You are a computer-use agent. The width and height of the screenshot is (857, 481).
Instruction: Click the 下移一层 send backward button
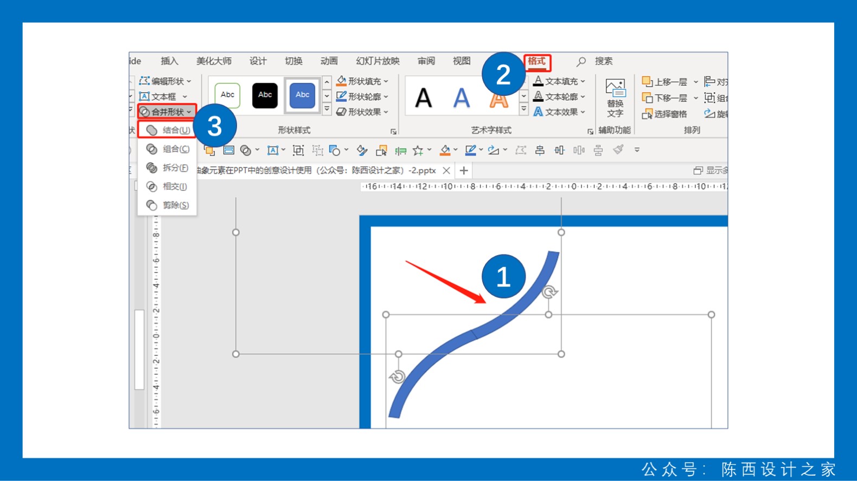(x=665, y=98)
